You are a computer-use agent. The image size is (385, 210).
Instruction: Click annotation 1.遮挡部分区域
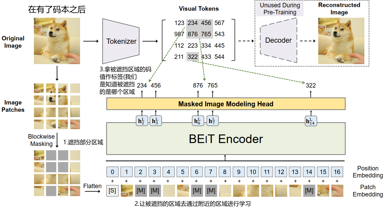[x=83, y=142]
